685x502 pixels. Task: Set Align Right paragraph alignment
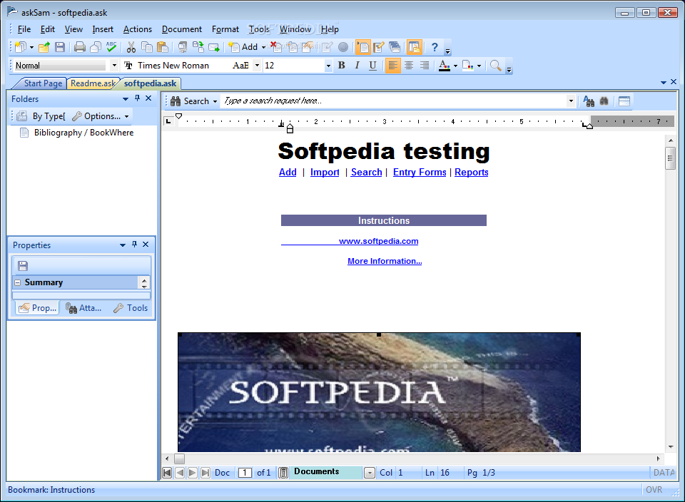coord(424,66)
